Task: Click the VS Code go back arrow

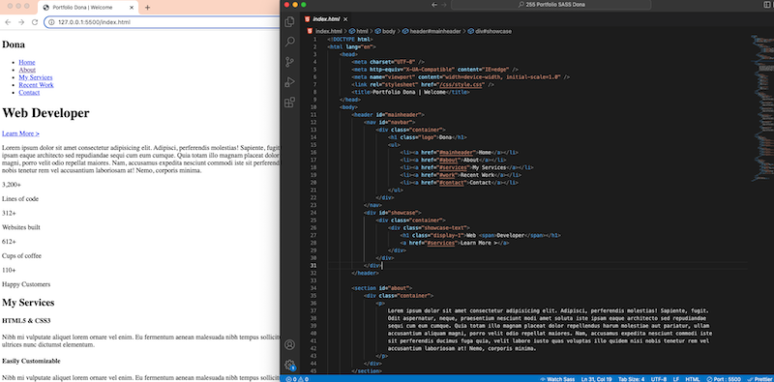Action: coord(434,5)
